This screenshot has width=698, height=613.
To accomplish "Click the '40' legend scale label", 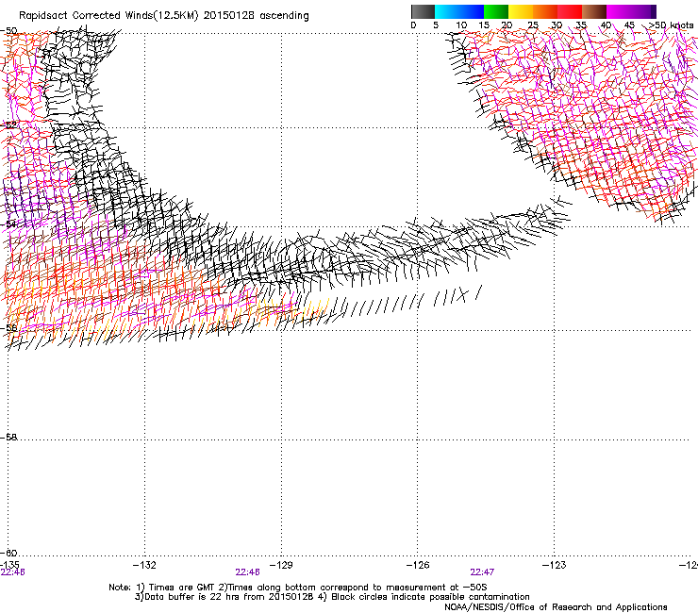I will pos(606,25).
